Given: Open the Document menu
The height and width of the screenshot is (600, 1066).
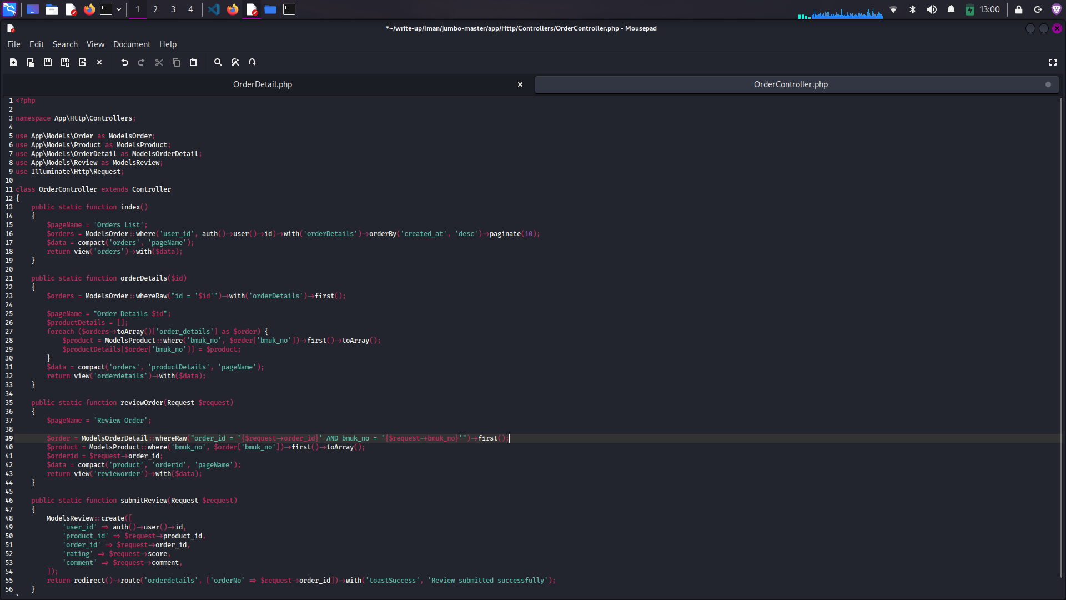Looking at the screenshot, I should coord(132,44).
